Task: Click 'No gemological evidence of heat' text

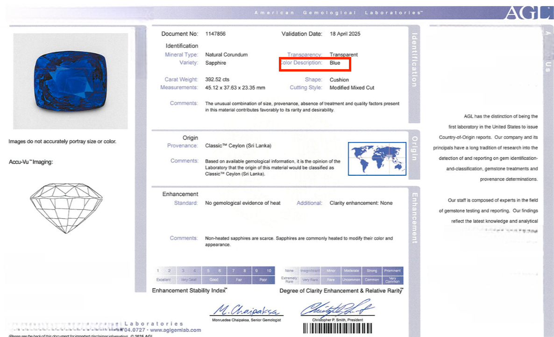Action: coord(243,203)
